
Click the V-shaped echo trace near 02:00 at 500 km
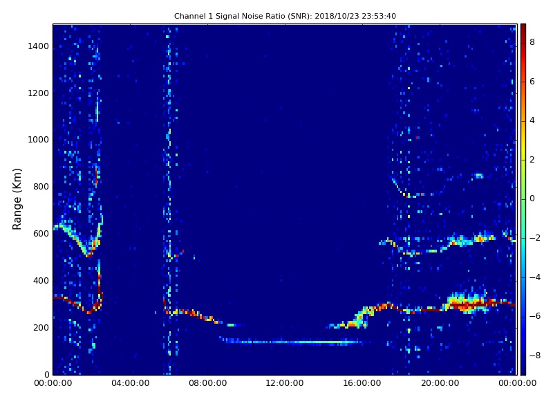[78, 237]
